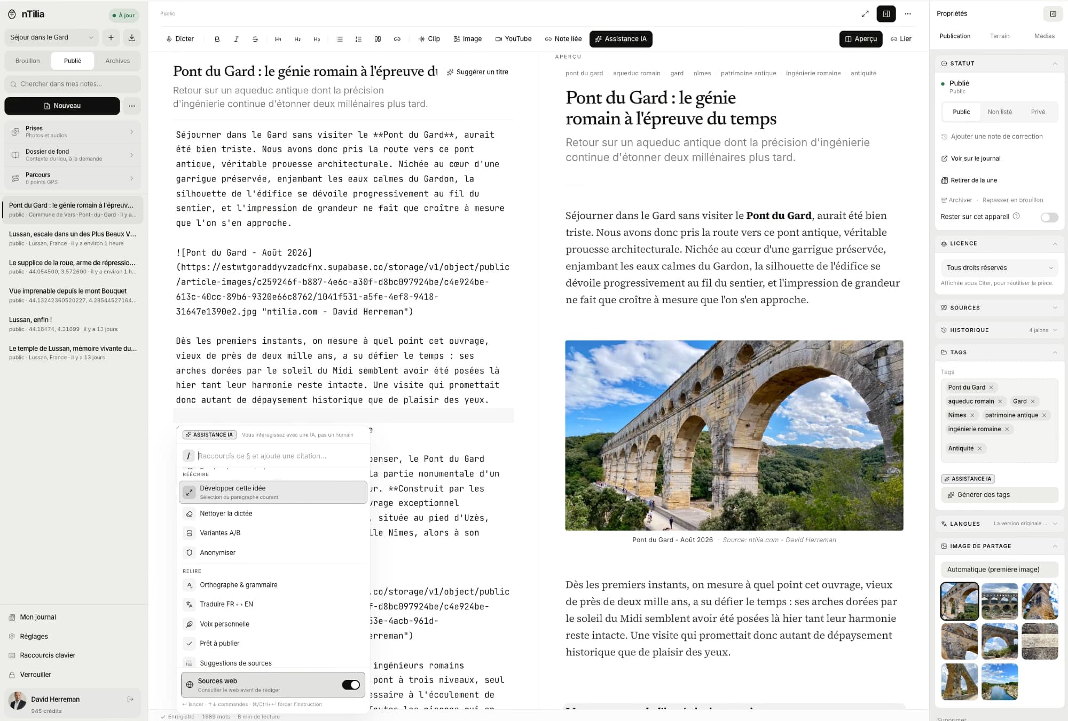
Task: Insert a quote block
Action: pyautogui.click(x=378, y=39)
